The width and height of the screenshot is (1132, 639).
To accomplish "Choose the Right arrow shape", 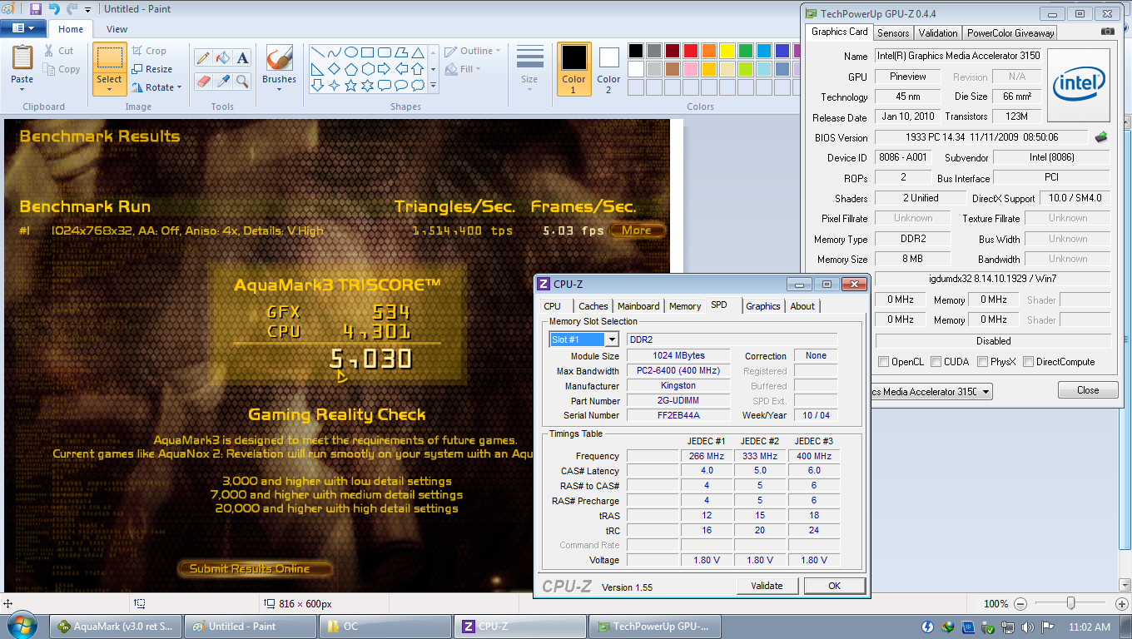I will [x=384, y=68].
